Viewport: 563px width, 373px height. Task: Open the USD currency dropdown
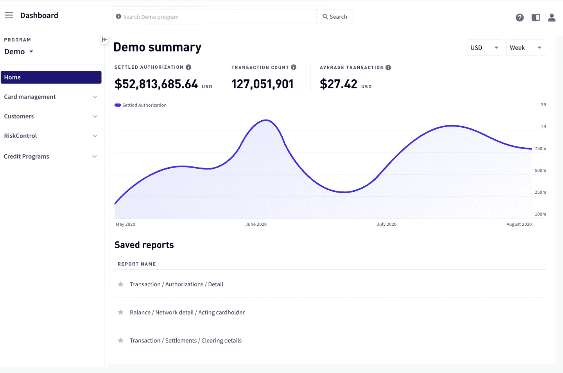(x=485, y=47)
